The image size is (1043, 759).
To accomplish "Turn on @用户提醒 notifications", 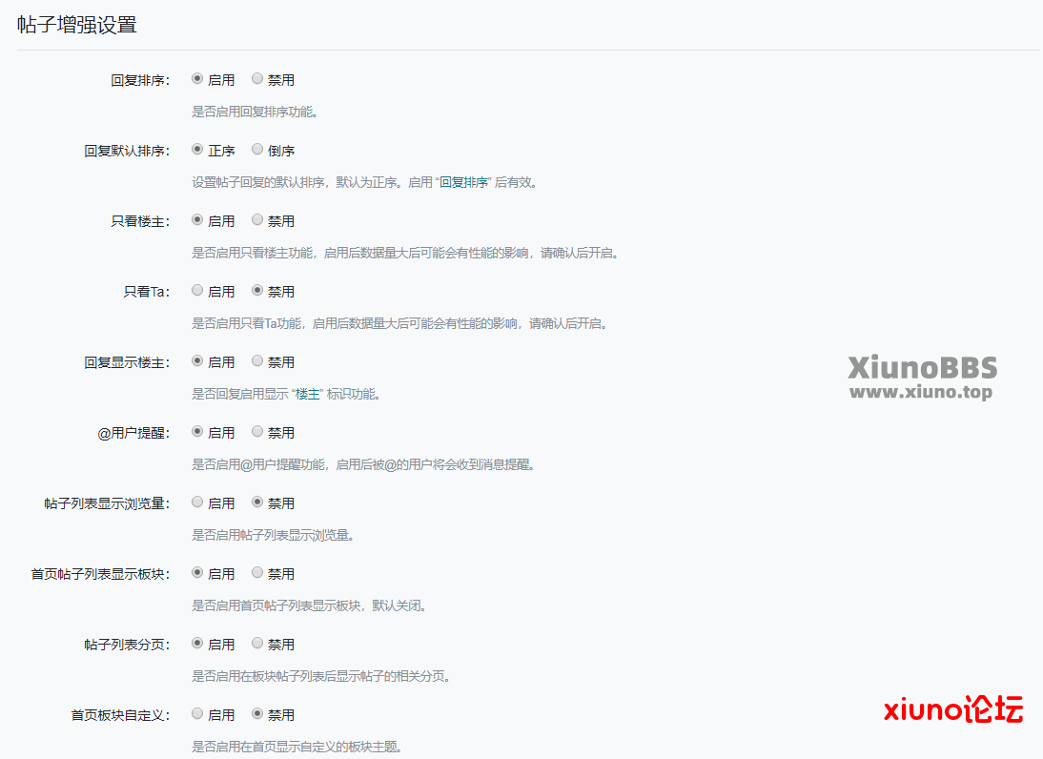I will point(197,432).
